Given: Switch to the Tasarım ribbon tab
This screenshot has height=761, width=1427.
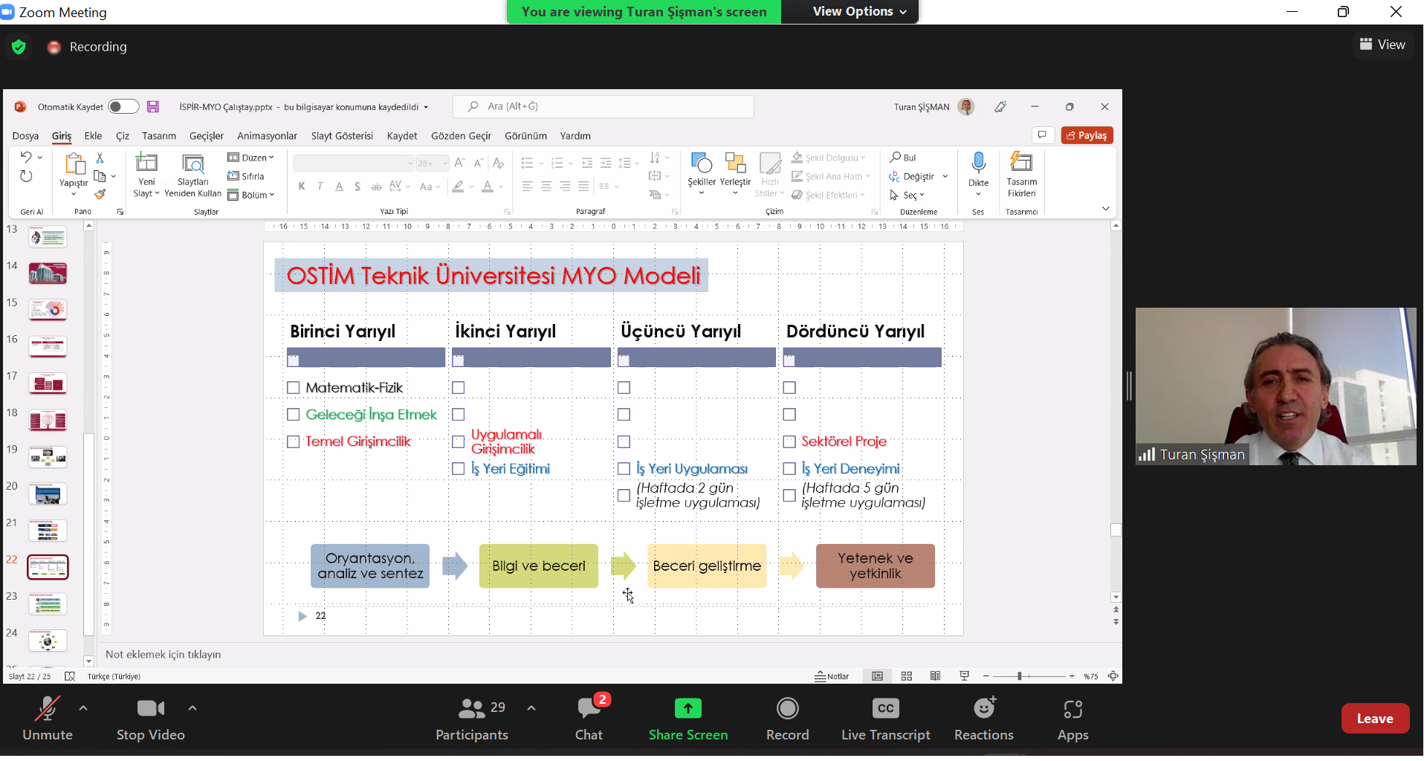Looking at the screenshot, I should tap(159, 136).
